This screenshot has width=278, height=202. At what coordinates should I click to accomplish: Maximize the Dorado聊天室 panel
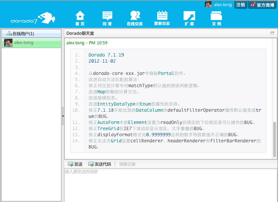(x=272, y=33)
